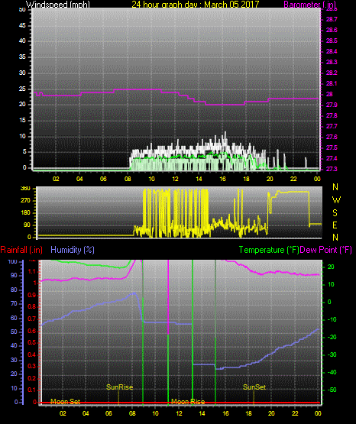Click the 28 barometer axis value
This screenshot has height=424, width=356.
329,95
